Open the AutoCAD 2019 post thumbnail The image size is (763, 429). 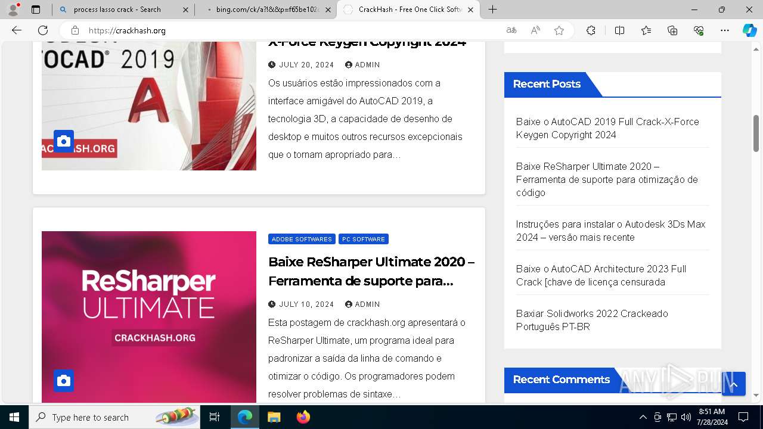point(149,106)
